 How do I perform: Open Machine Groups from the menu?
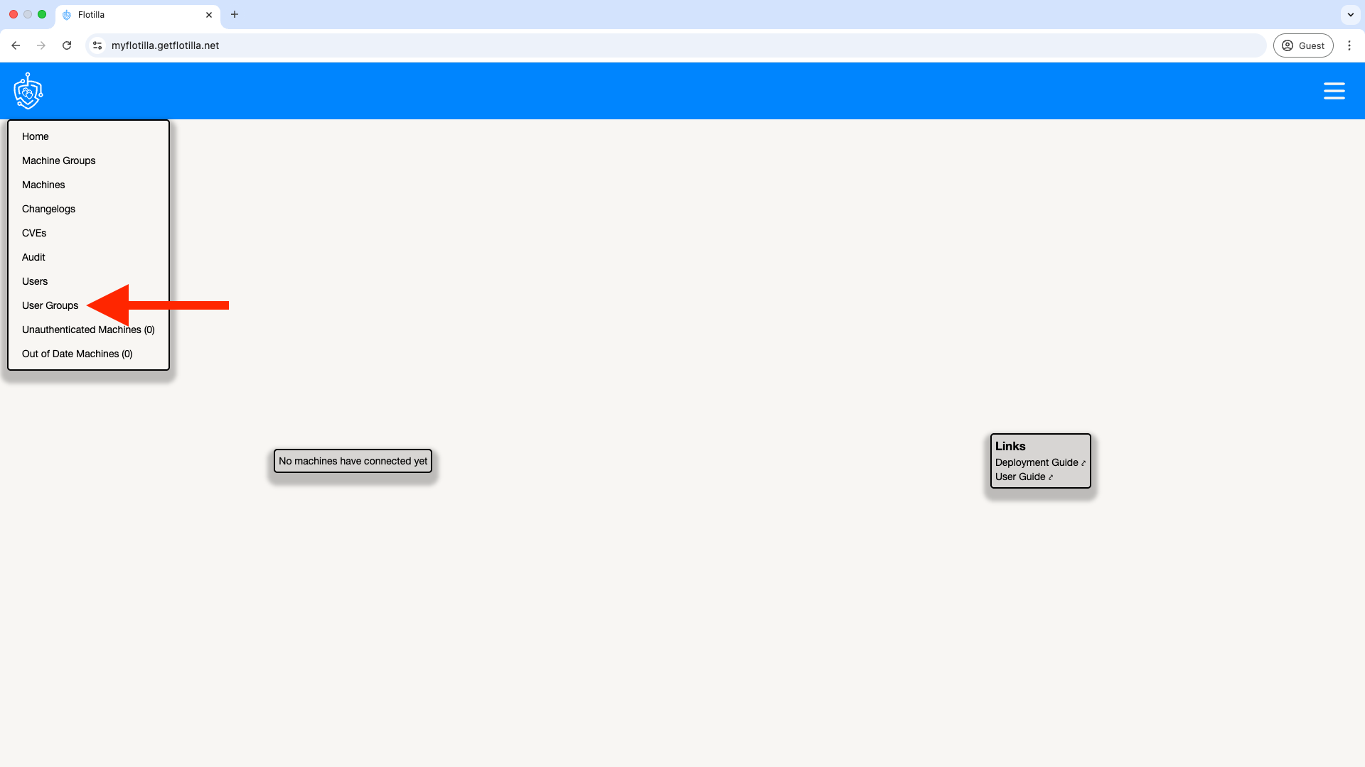click(58, 161)
